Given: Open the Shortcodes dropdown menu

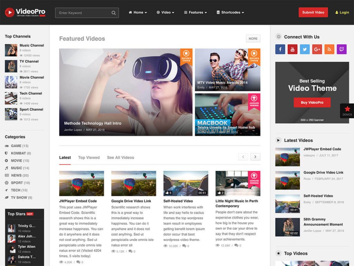Looking at the screenshot, I should (x=230, y=12).
